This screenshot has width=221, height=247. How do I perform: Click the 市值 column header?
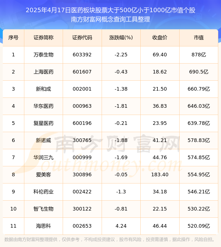(x=199, y=38)
